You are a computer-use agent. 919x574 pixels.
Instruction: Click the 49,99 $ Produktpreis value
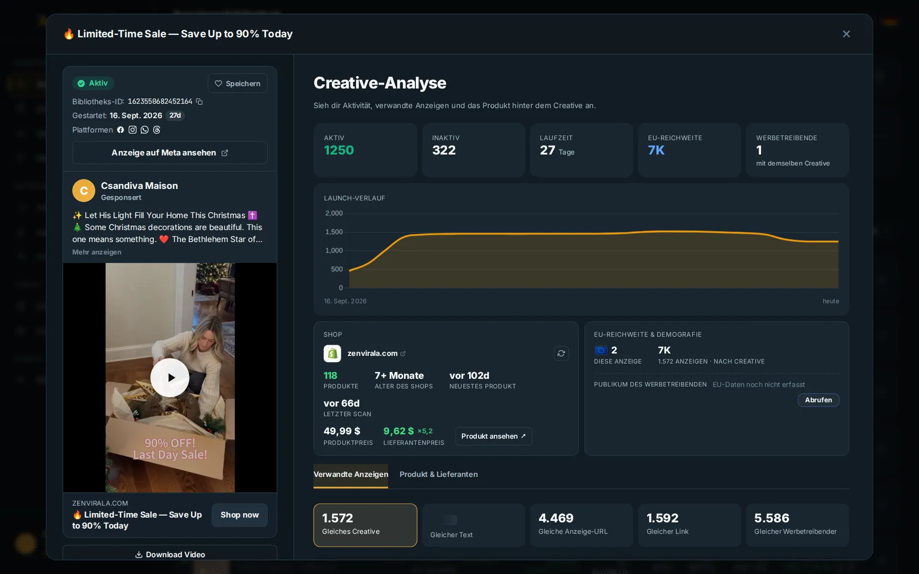pos(342,431)
